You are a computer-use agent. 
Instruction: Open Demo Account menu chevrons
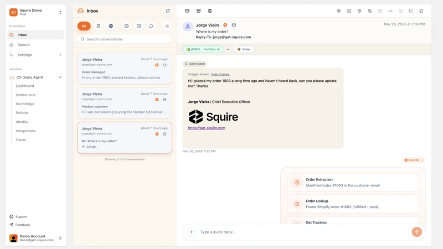[60, 238]
